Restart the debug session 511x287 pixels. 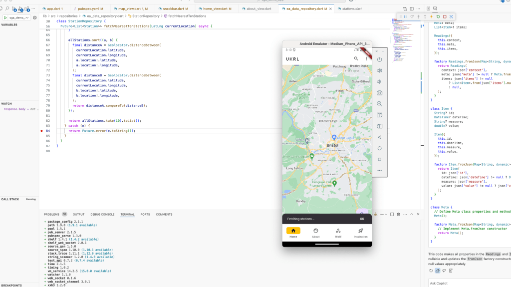(438, 16)
